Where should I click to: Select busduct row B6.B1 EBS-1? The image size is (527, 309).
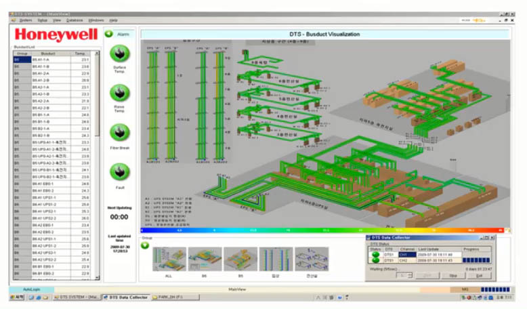51,266
